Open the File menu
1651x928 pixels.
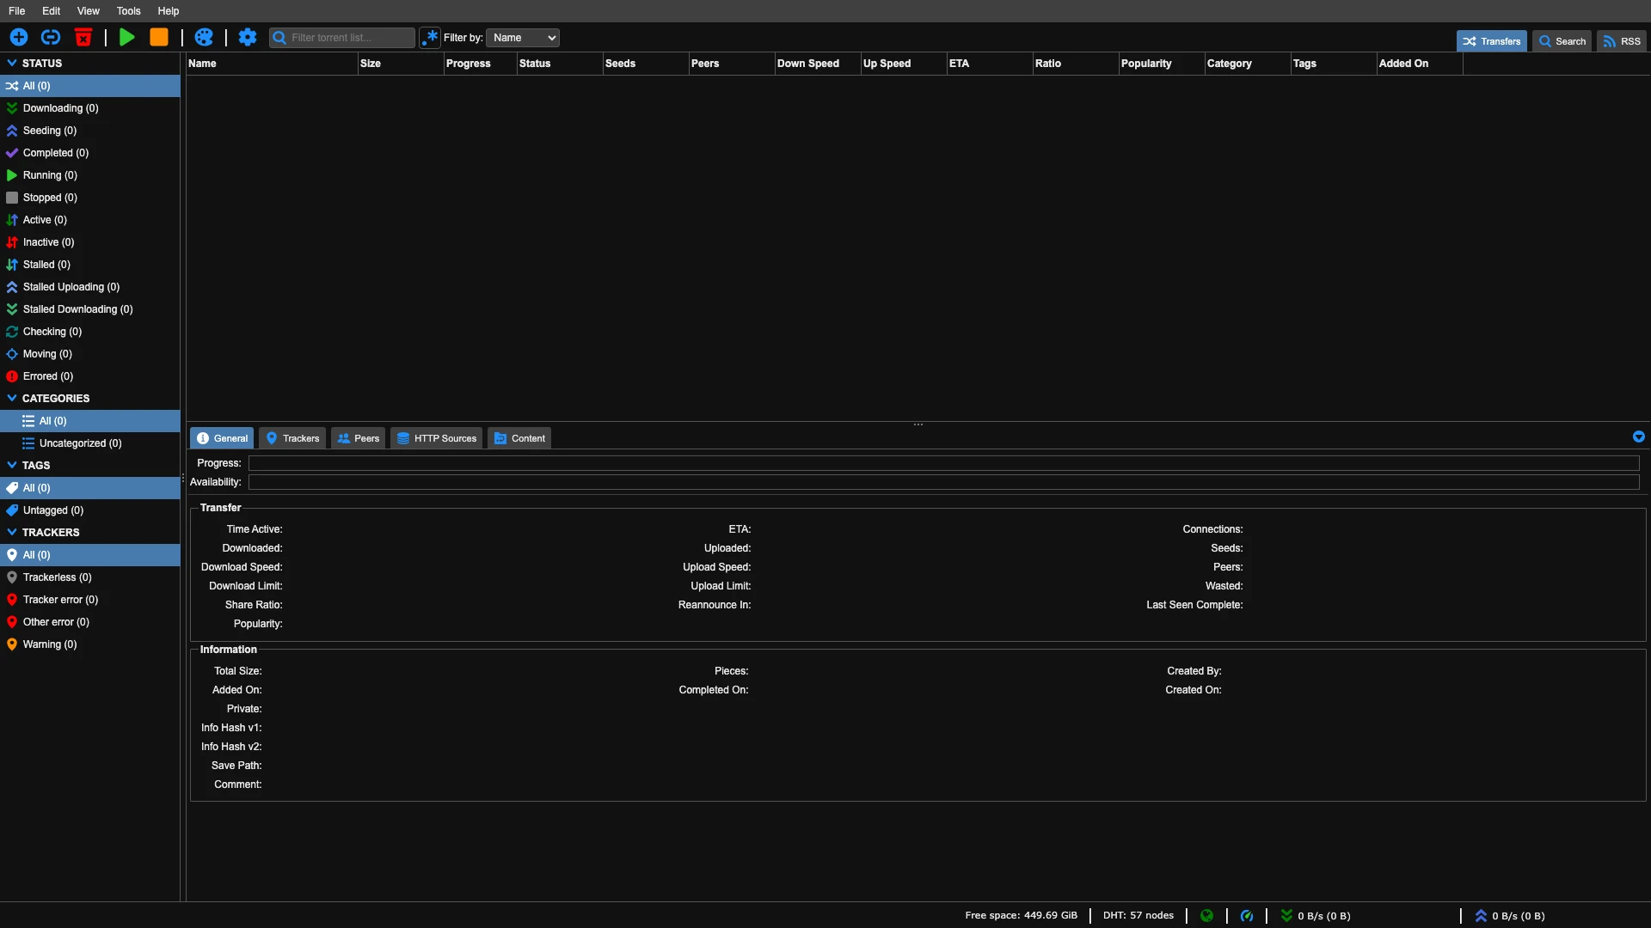17,11
